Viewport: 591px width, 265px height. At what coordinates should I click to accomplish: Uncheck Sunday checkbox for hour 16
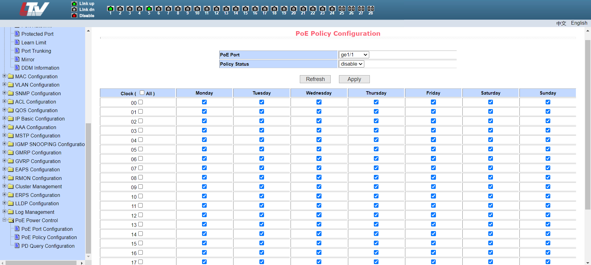point(548,252)
